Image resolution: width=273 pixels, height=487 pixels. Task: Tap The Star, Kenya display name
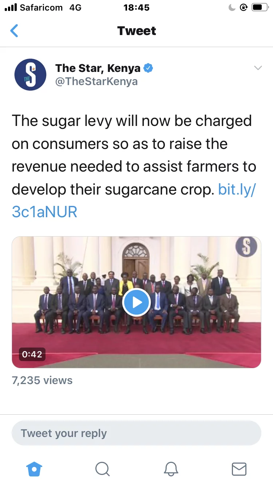pyautogui.click(x=98, y=68)
